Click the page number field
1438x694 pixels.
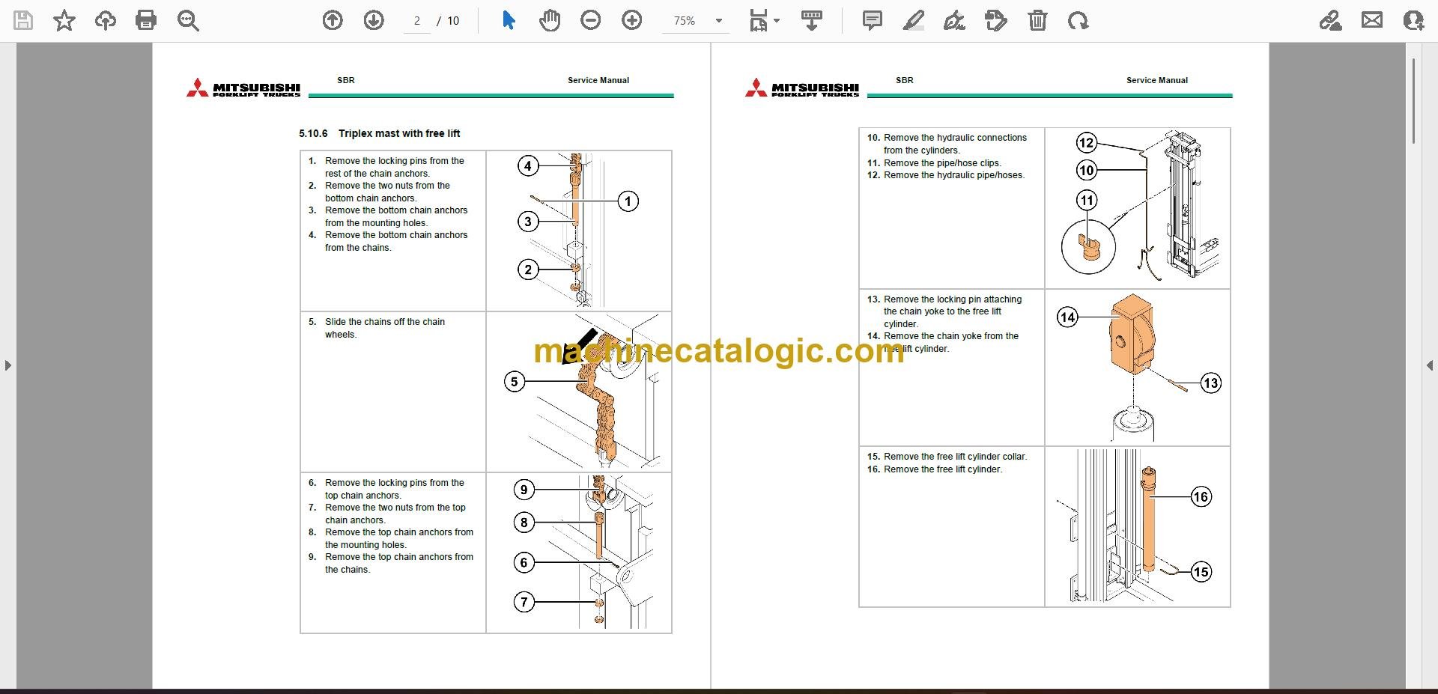coord(417,21)
